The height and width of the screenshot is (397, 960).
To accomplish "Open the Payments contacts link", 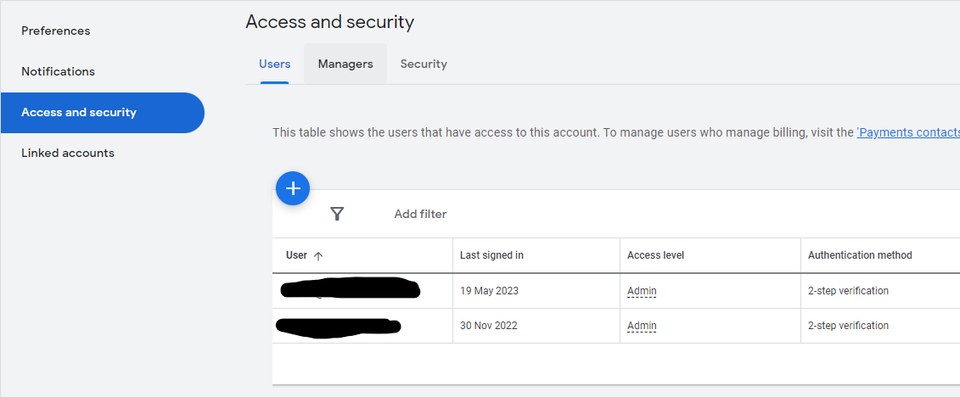I will click(x=907, y=132).
